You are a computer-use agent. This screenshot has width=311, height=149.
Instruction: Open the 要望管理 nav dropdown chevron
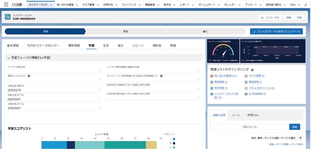pyautogui.click(x=158, y=5)
